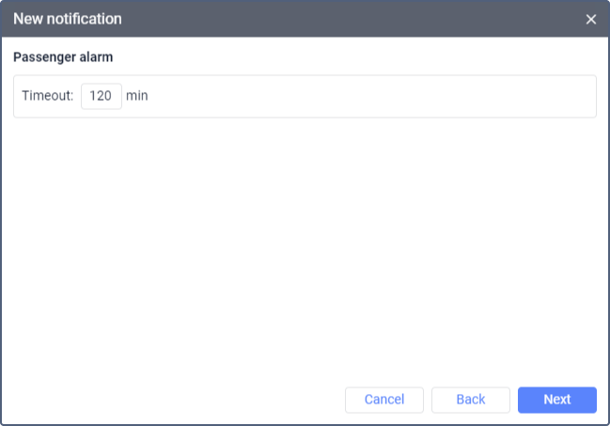Viewport: 610px width, 426px height.
Task: Cancel the new notification
Action: pos(384,400)
